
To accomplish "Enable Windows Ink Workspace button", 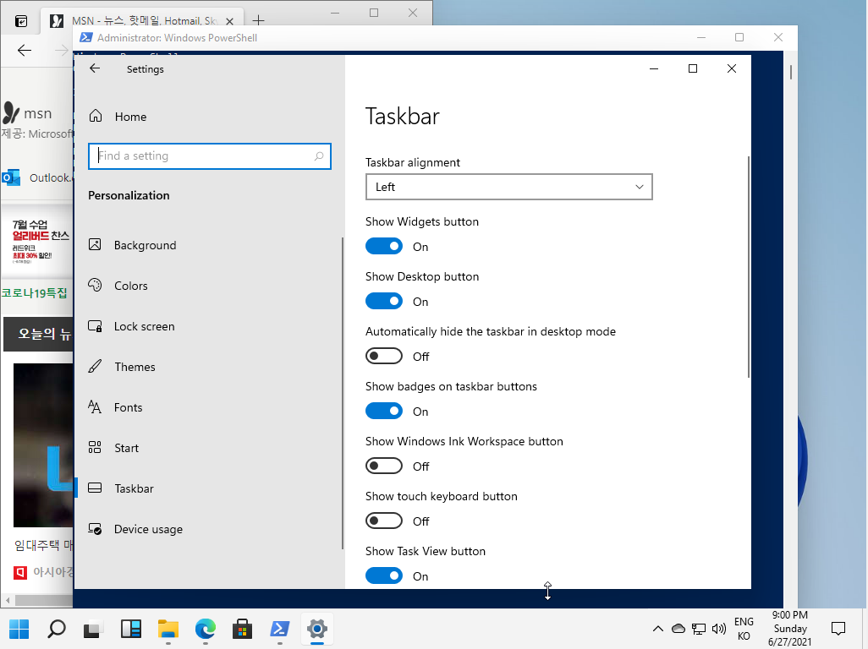I will 383,466.
